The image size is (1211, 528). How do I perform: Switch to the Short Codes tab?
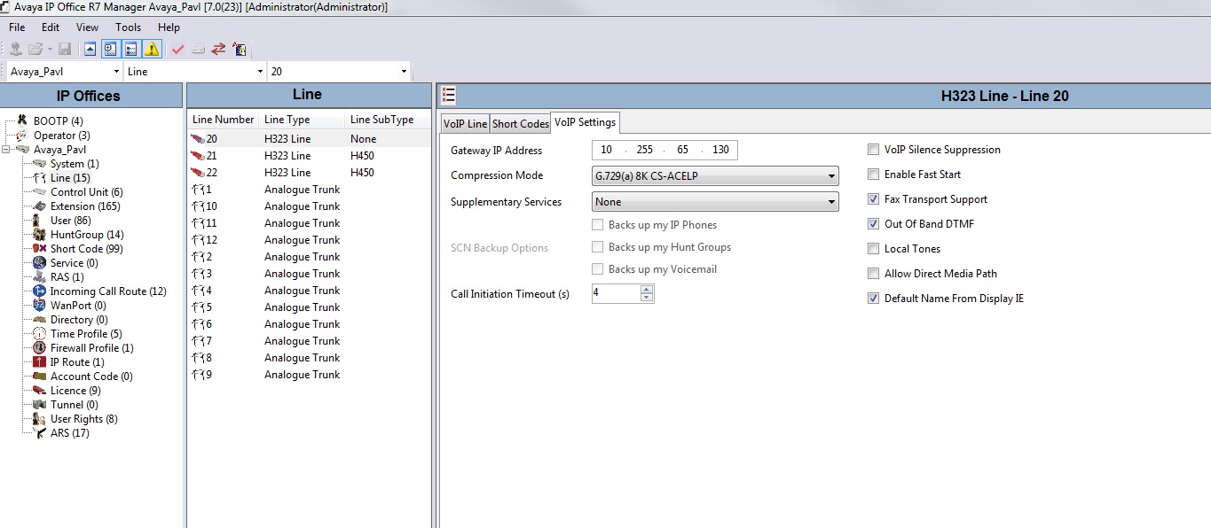(x=521, y=124)
